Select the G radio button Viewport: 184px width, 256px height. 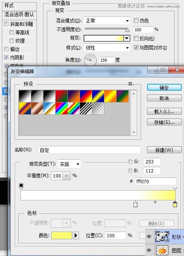[x=130, y=162]
